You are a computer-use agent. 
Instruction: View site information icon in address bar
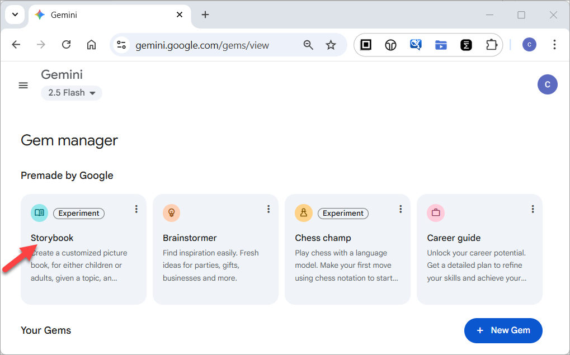(x=121, y=45)
